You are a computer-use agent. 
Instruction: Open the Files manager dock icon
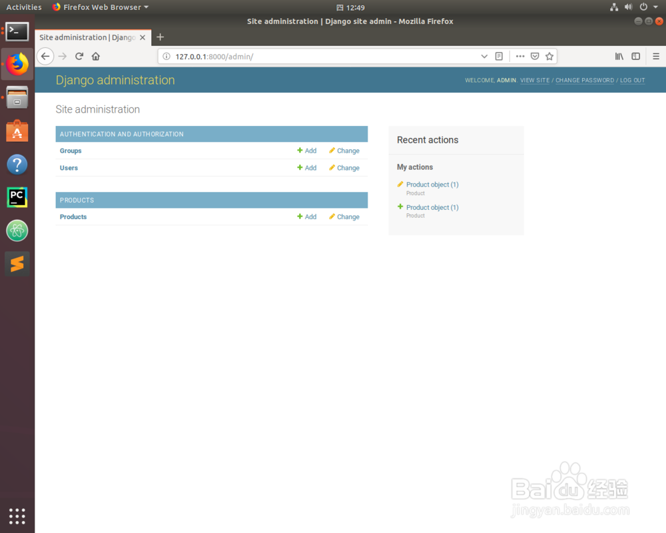17,97
